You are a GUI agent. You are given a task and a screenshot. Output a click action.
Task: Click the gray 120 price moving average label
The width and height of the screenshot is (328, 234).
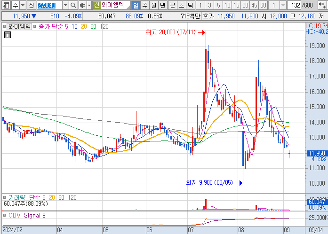click(104, 26)
